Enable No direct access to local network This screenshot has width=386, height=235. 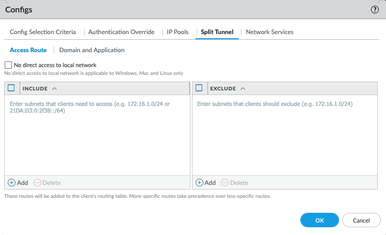pos(8,66)
